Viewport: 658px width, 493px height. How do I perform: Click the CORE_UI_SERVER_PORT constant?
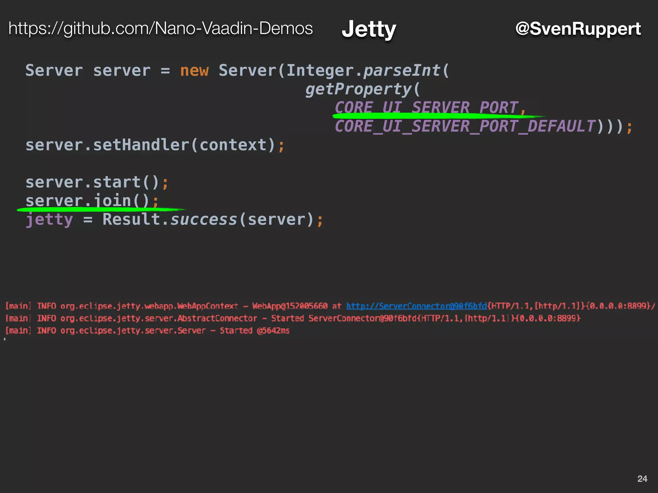(x=426, y=107)
